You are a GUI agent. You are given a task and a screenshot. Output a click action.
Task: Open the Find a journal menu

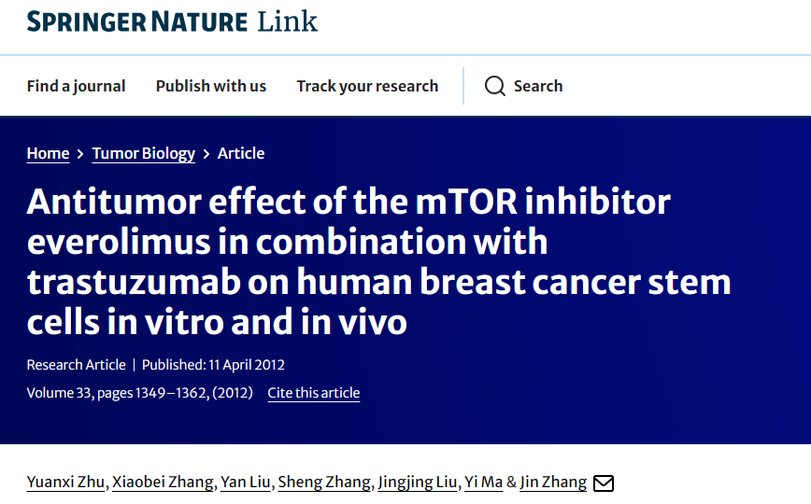tap(76, 86)
